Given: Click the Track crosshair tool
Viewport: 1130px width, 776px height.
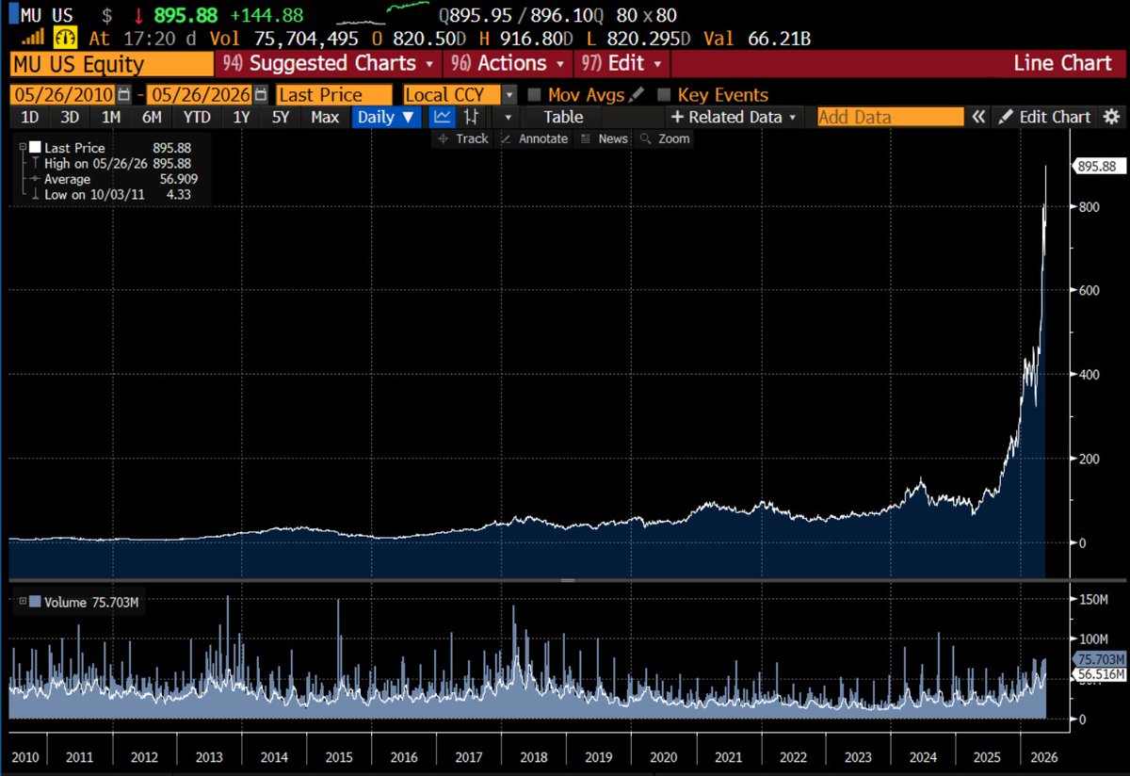Looking at the screenshot, I should click(x=462, y=138).
